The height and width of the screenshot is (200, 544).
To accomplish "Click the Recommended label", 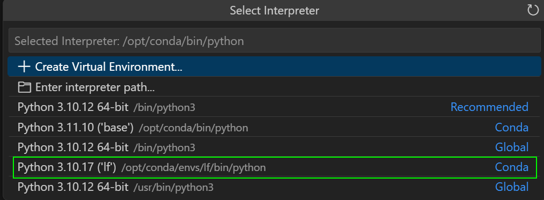I will pos(489,107).
